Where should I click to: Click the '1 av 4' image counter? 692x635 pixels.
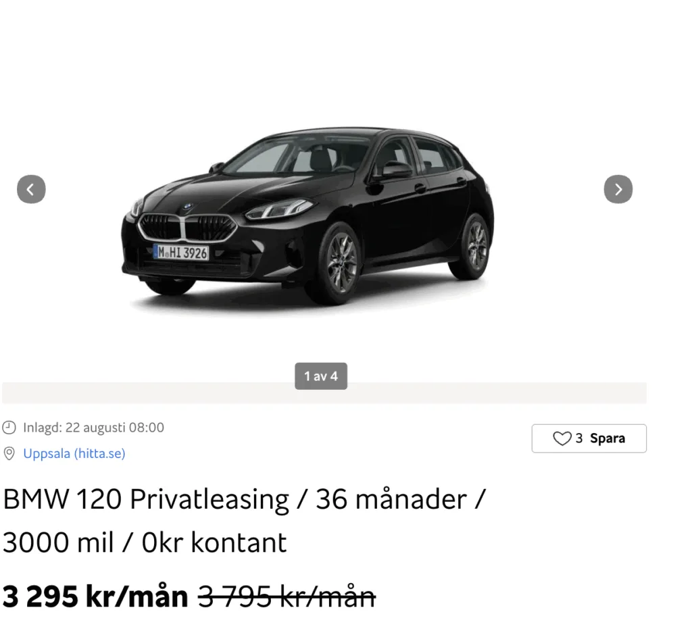pos(321,376)
